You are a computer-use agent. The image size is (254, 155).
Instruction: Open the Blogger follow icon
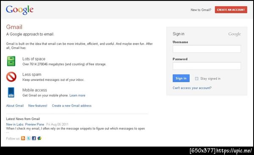[x=23, y=138]
